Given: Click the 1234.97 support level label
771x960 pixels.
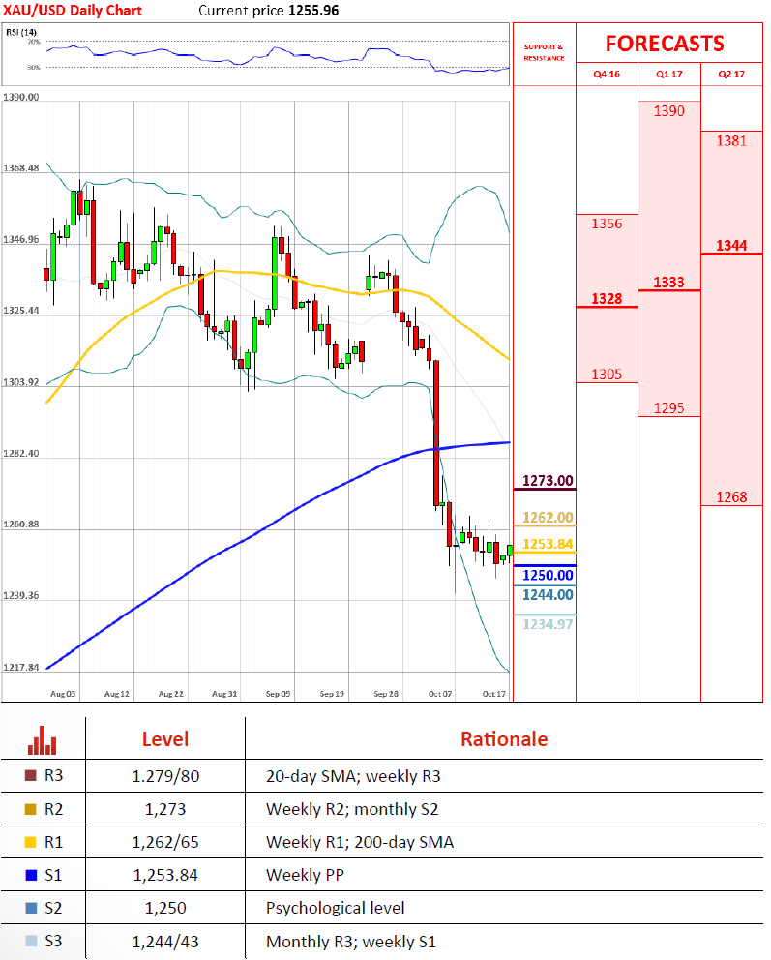Looking at the screenshot, I should (x=548, y=624).
